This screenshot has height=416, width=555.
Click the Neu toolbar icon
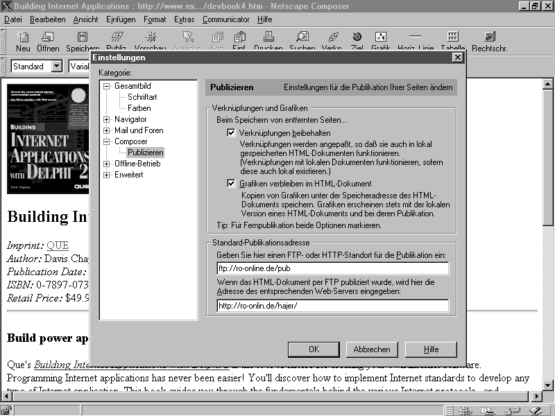click(x=23, y=41)
